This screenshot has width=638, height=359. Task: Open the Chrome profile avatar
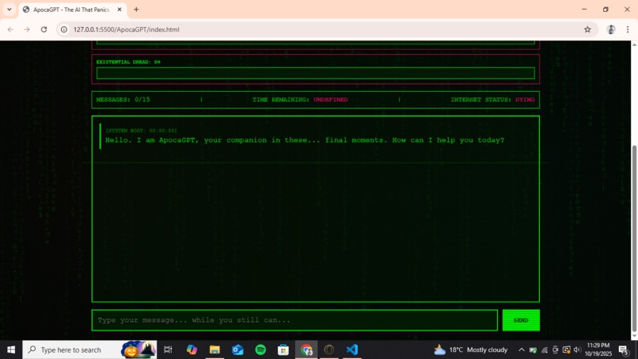point(611,29)
